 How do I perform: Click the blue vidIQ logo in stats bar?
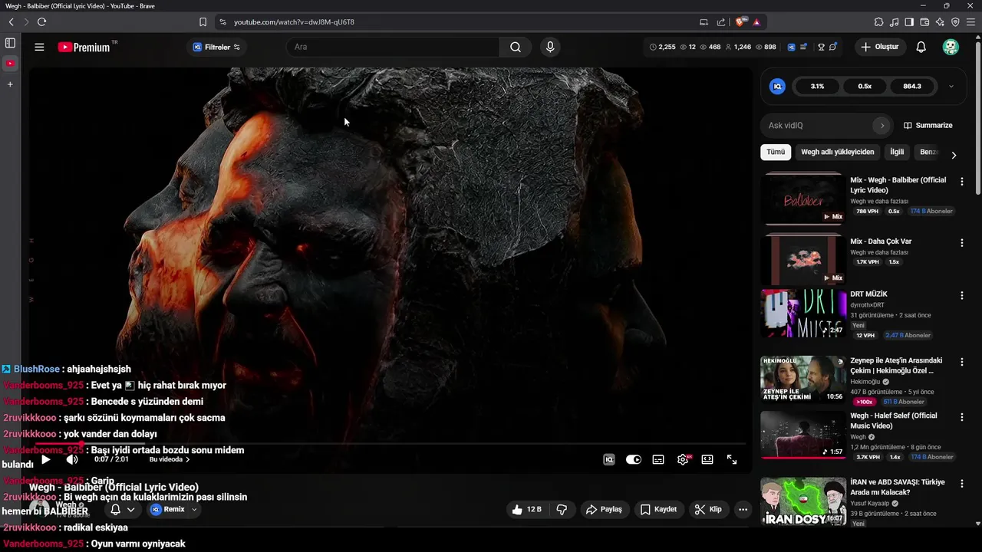pyautogui.click(x=791, y=47)
